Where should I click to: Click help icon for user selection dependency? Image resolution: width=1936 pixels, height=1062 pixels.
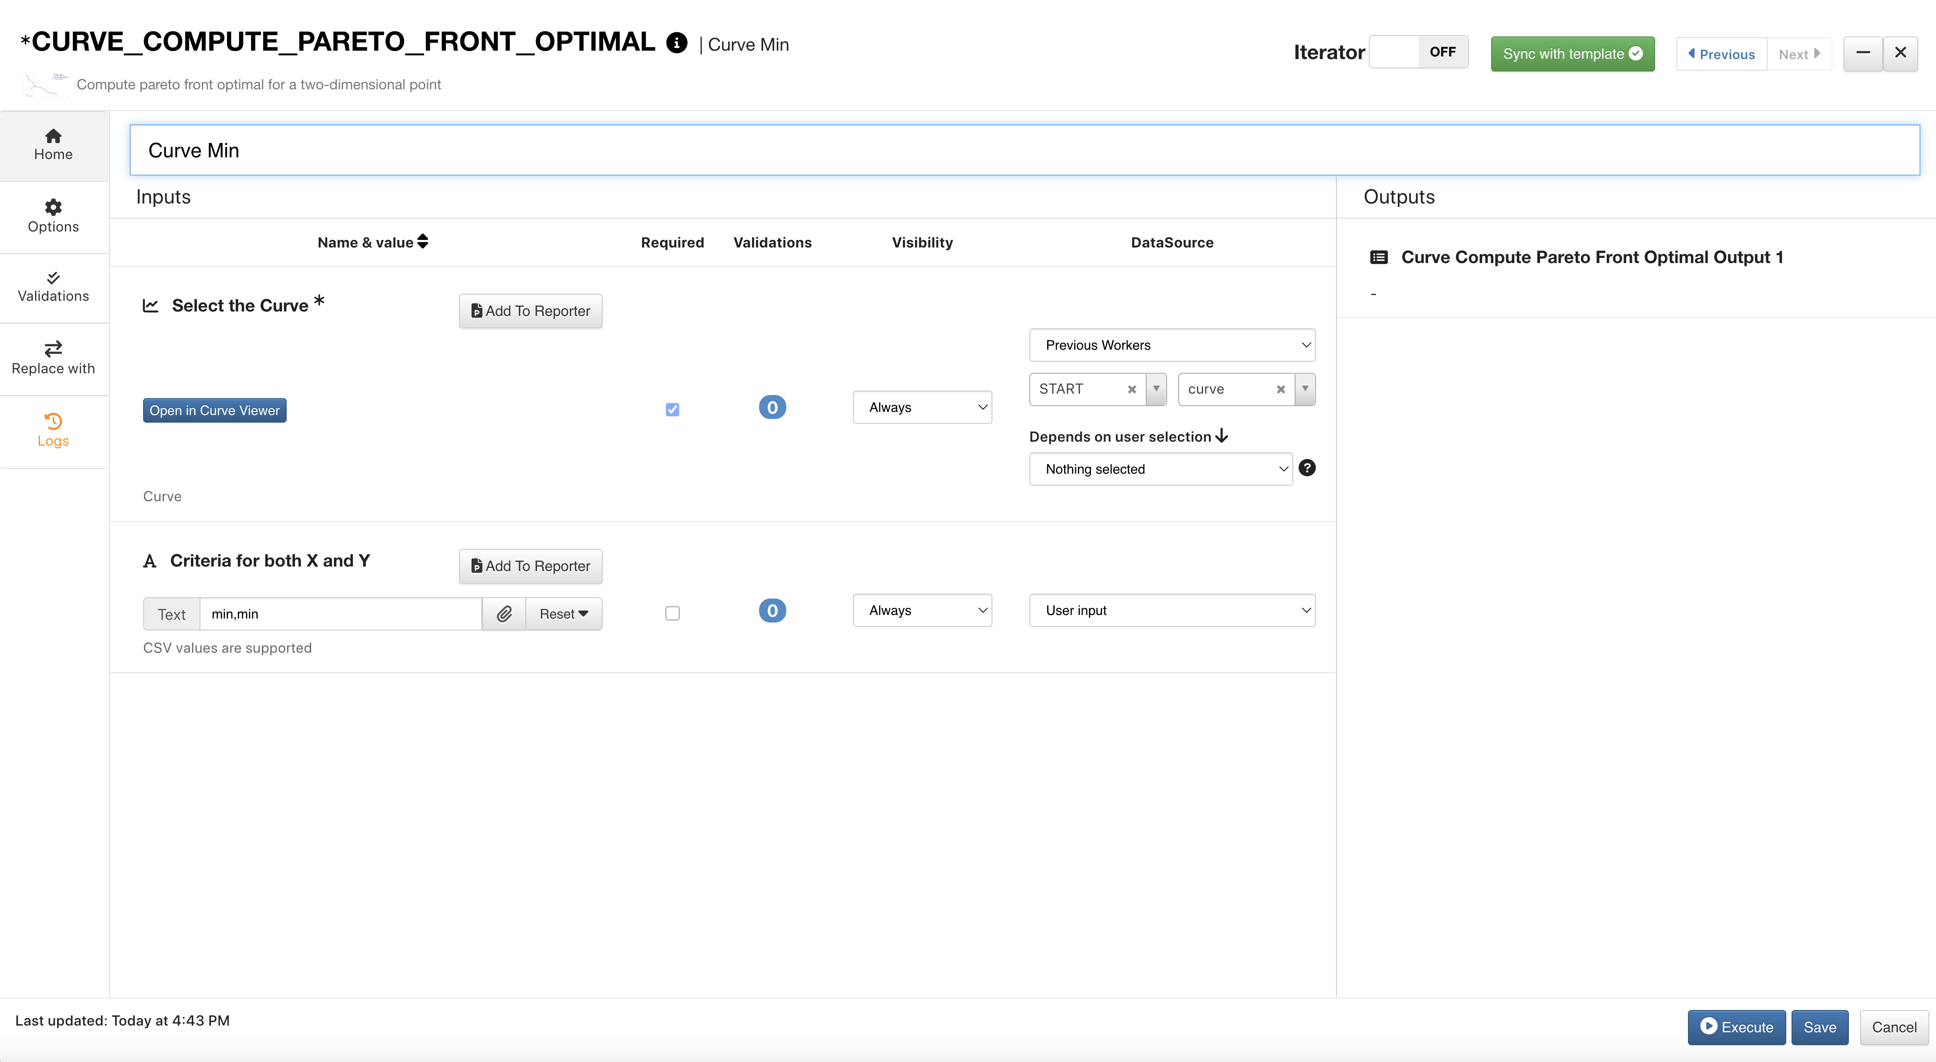pyautogui.click(x=1307, y=468)
